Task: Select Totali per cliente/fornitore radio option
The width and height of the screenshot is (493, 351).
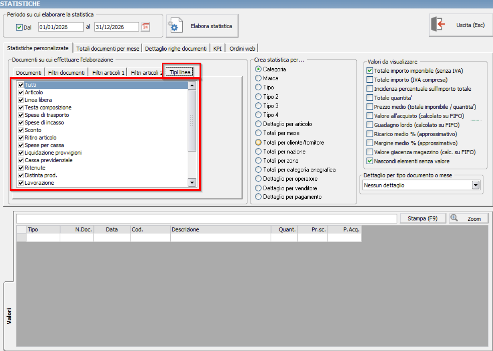Action: click(x=259, y=143)
